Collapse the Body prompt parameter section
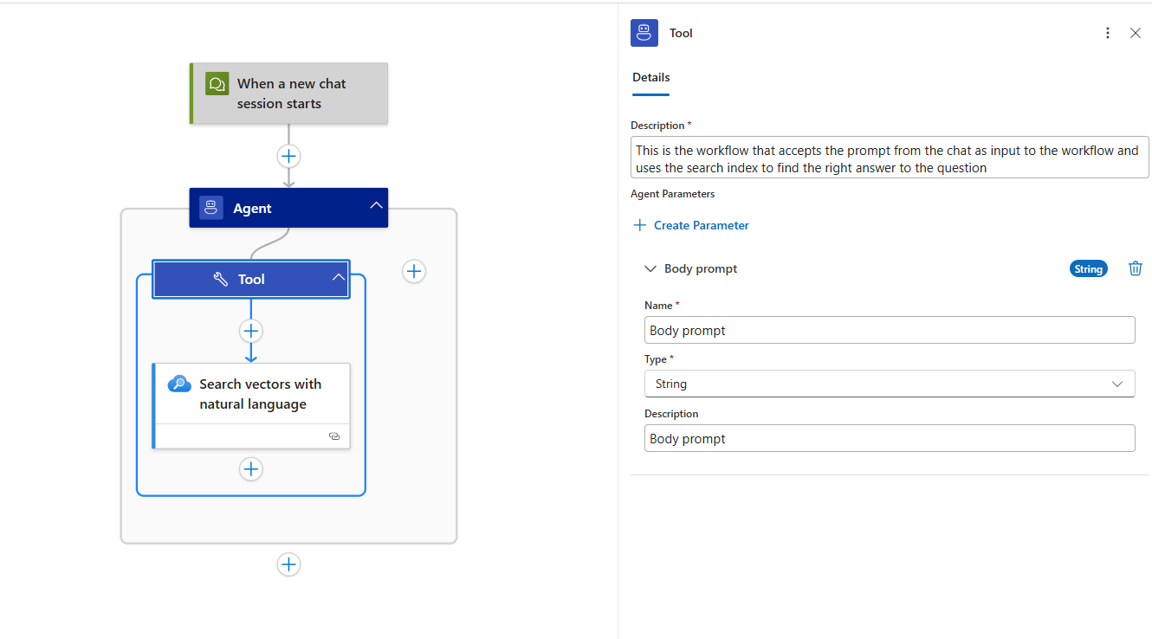Screen dimensions: 1152x639 point(650,268)
